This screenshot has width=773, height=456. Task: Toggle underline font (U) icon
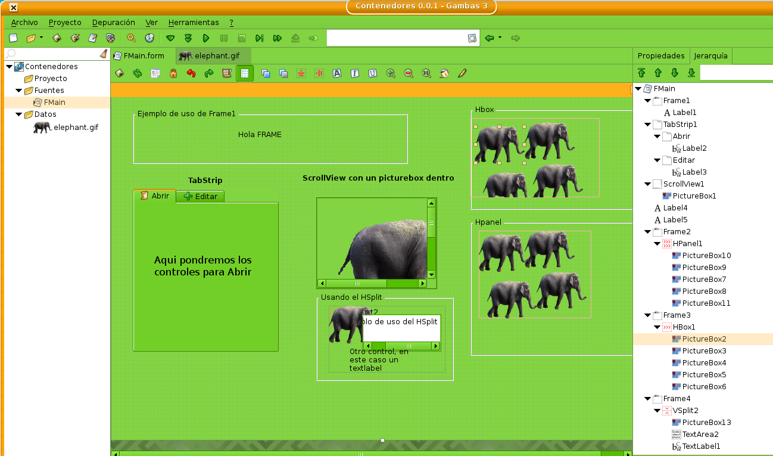[x=373, y=73]
